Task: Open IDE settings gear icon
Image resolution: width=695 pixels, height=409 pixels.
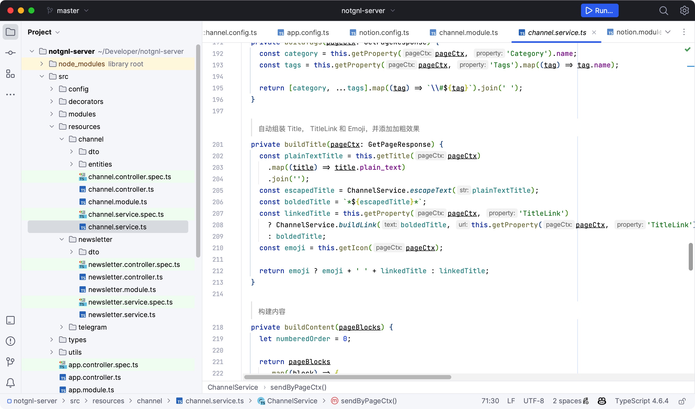Action: tap(685, 10)
